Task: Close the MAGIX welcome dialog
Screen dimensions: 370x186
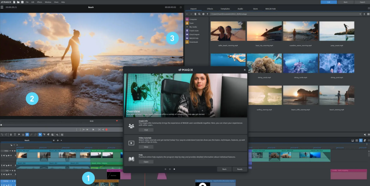Action: click(244, 70)
